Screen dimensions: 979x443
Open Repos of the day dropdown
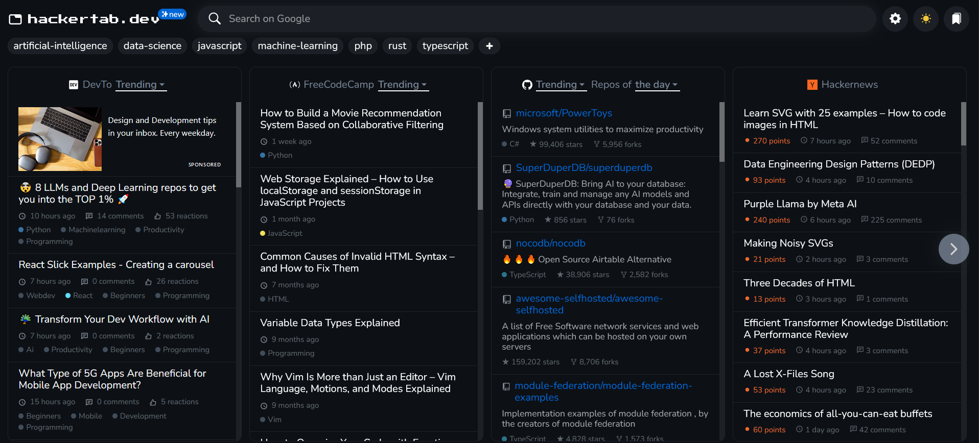(657, 85)
